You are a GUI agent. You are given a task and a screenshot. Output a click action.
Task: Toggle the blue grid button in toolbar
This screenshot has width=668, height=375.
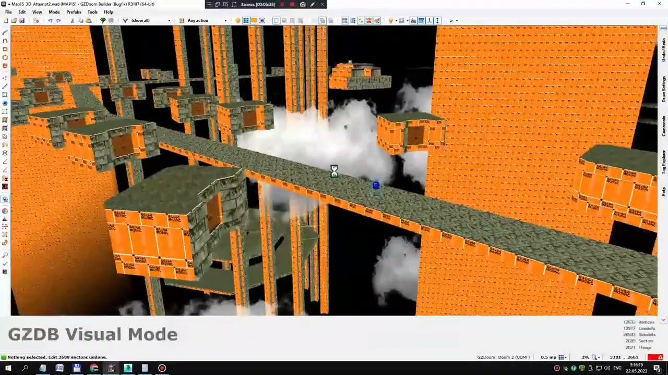(x=246, y=20)
